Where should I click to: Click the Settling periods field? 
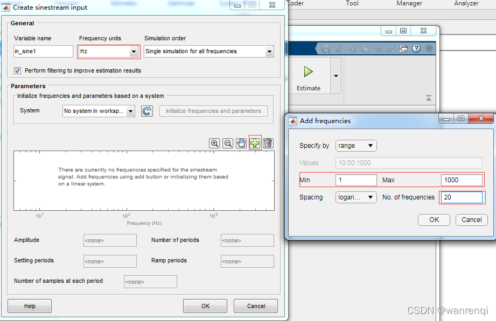(x=110, y=261)
